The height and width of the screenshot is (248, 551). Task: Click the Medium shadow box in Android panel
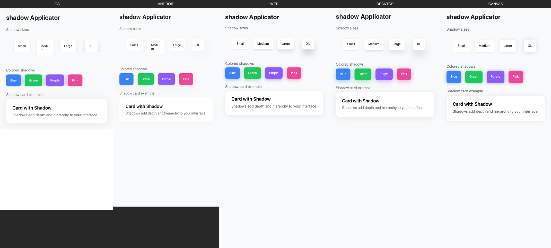(155, 47)
